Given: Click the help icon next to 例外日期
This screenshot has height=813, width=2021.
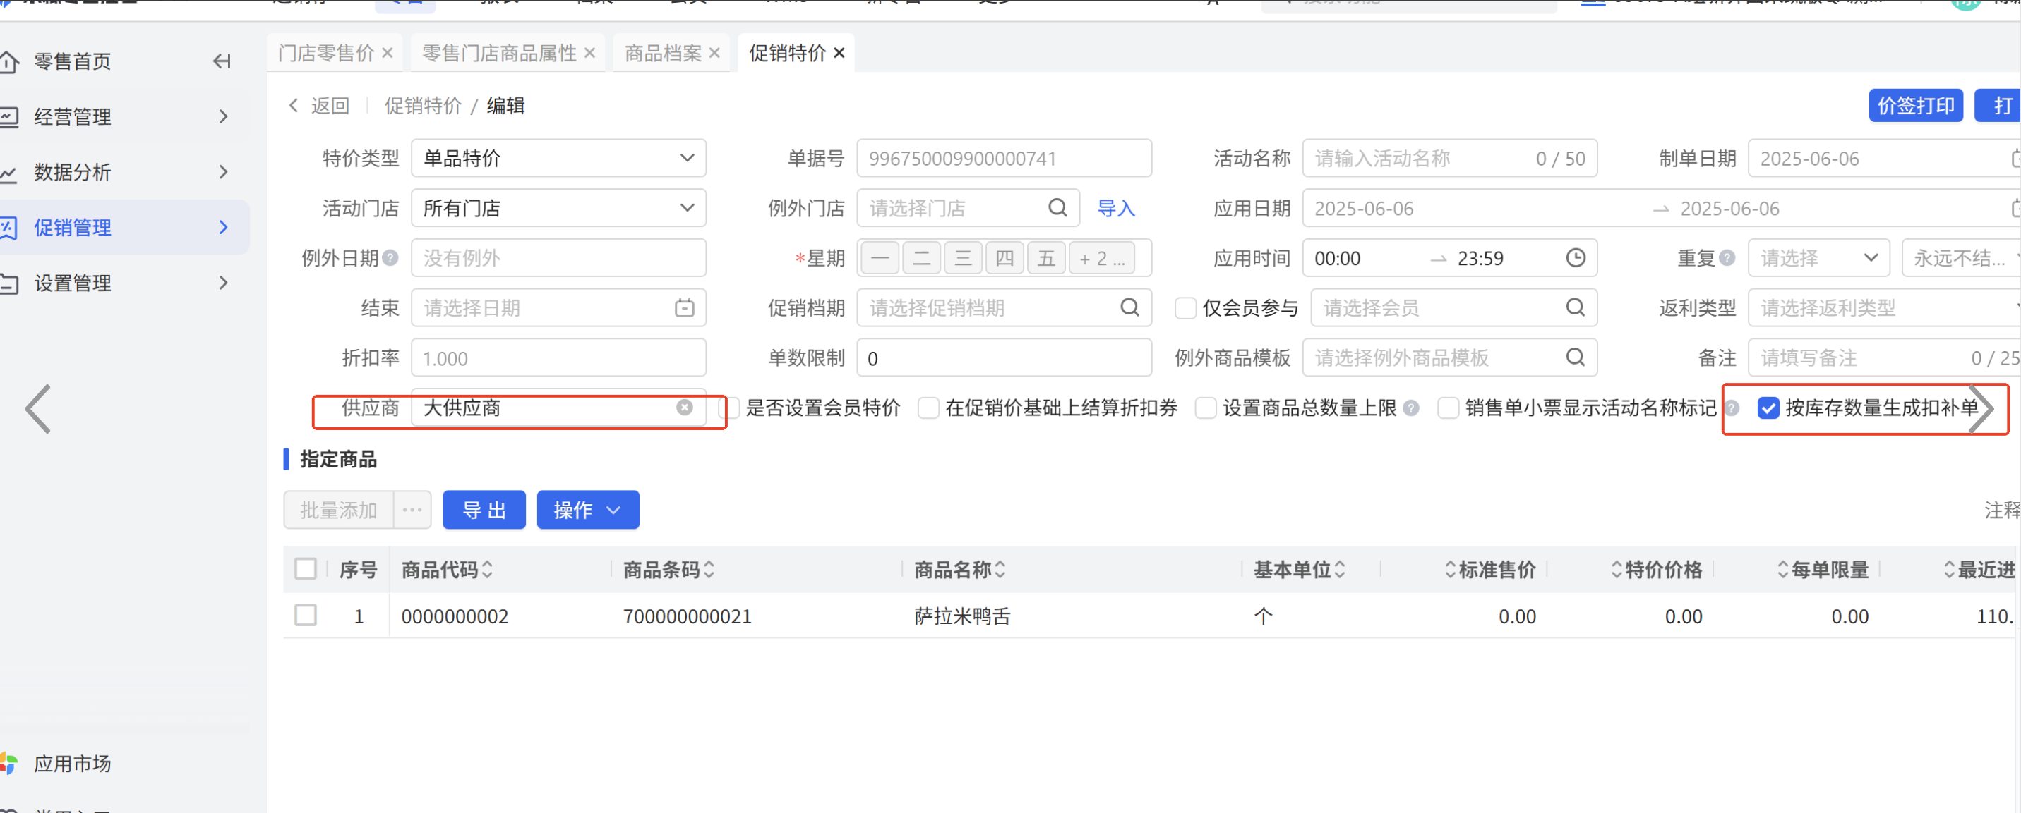Looking at the screenshot, I should [390, 258].
